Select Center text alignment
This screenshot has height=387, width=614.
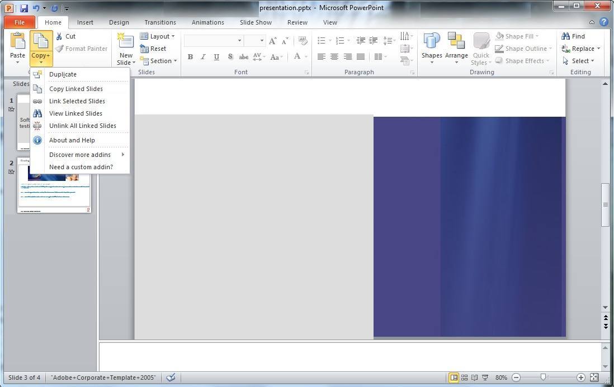(334, 56)
